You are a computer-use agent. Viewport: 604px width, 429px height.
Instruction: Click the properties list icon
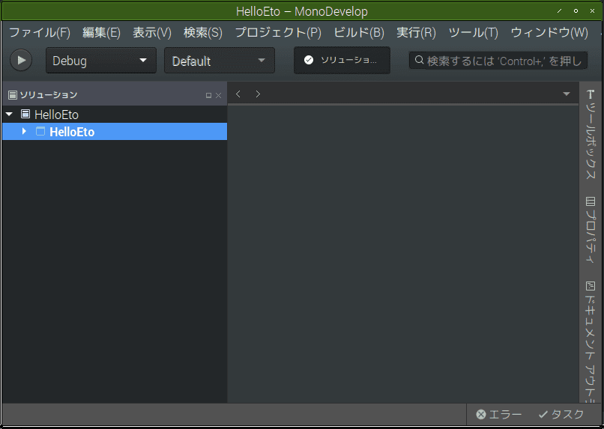click(591, 201)
